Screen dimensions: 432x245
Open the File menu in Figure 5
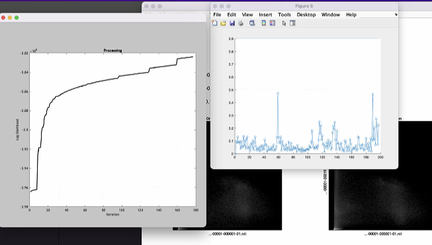[x=217, y=15]
